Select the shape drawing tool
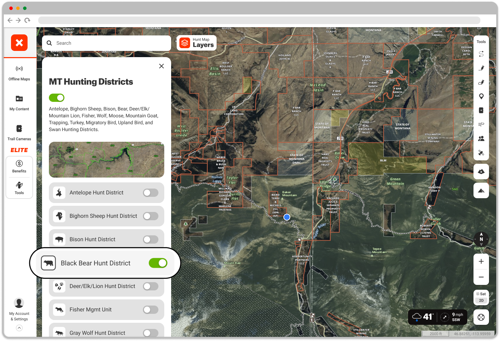 tap(481, 82)
